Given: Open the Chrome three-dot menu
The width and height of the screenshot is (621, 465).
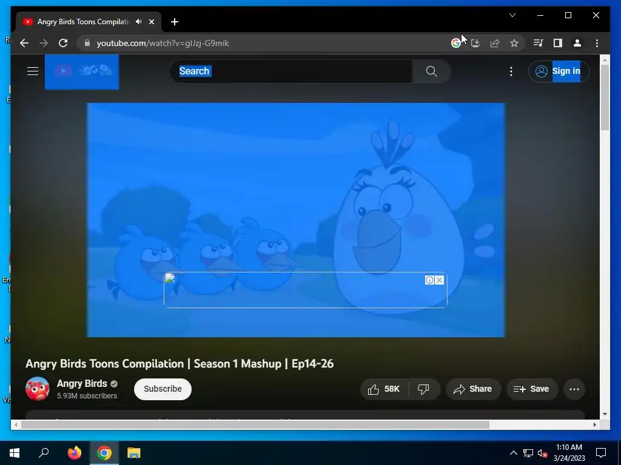Looking at the screenshot, I should coord(597,43).
